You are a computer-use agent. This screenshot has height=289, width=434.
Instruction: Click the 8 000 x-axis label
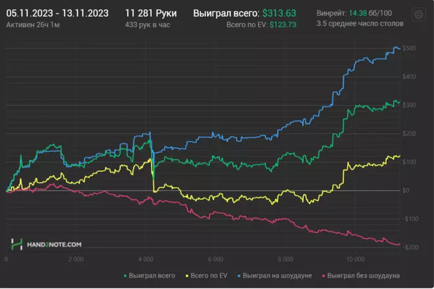(285, 259)
